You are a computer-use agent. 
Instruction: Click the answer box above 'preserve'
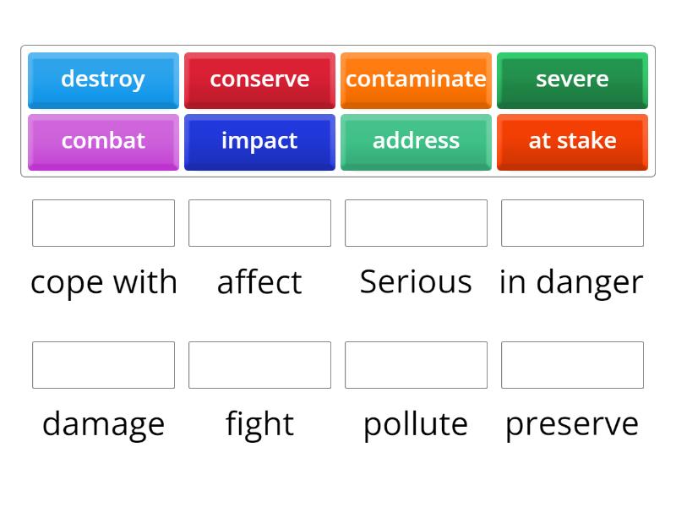pyautogui.click(x=572, y=365)
